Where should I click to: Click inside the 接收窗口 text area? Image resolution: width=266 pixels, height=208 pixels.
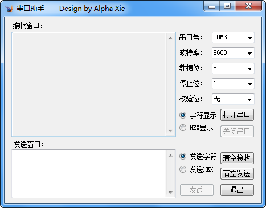[89, 84]
